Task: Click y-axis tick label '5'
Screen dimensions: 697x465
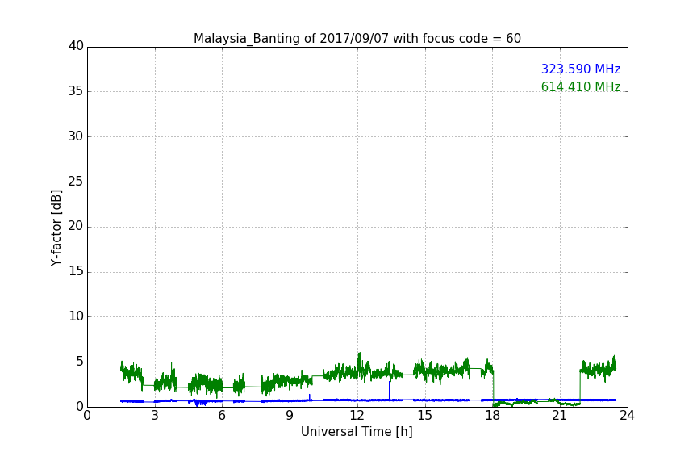Action: click(80, 362)
